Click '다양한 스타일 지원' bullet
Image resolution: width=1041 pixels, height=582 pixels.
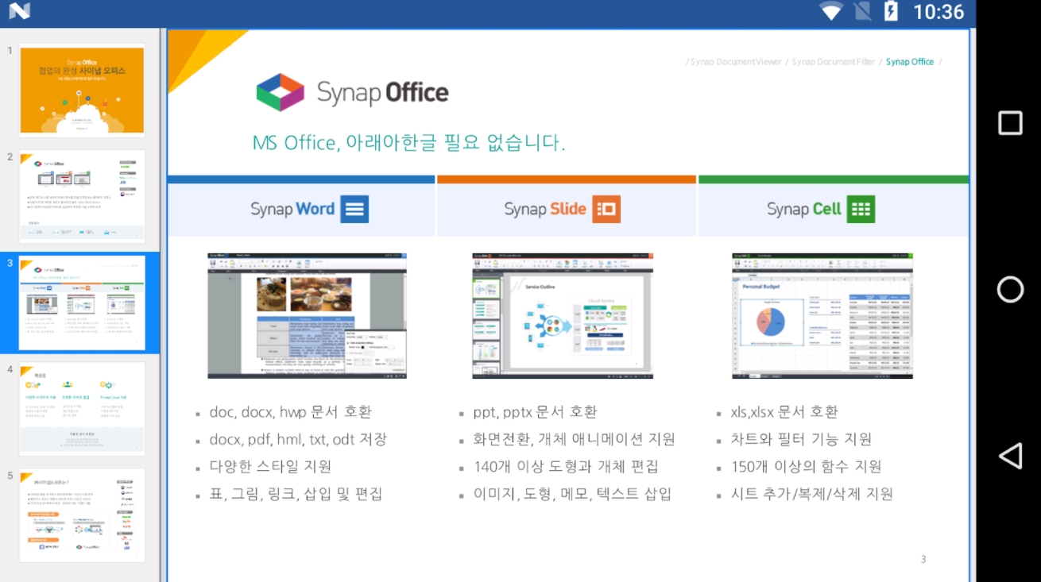click(270, 466)
